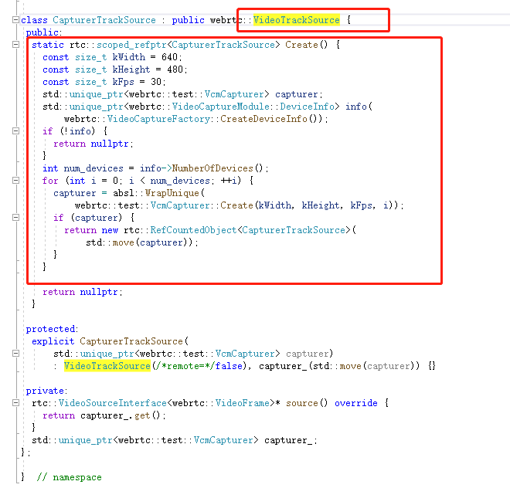Click the VideoSourceInterface type name

pyautogui.click(x=113, y=403)
